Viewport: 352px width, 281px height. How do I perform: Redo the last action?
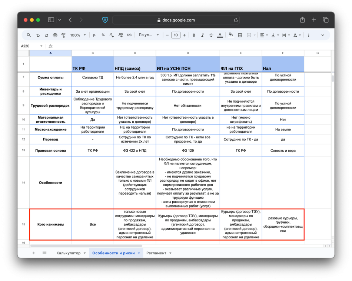pos(46,35)
